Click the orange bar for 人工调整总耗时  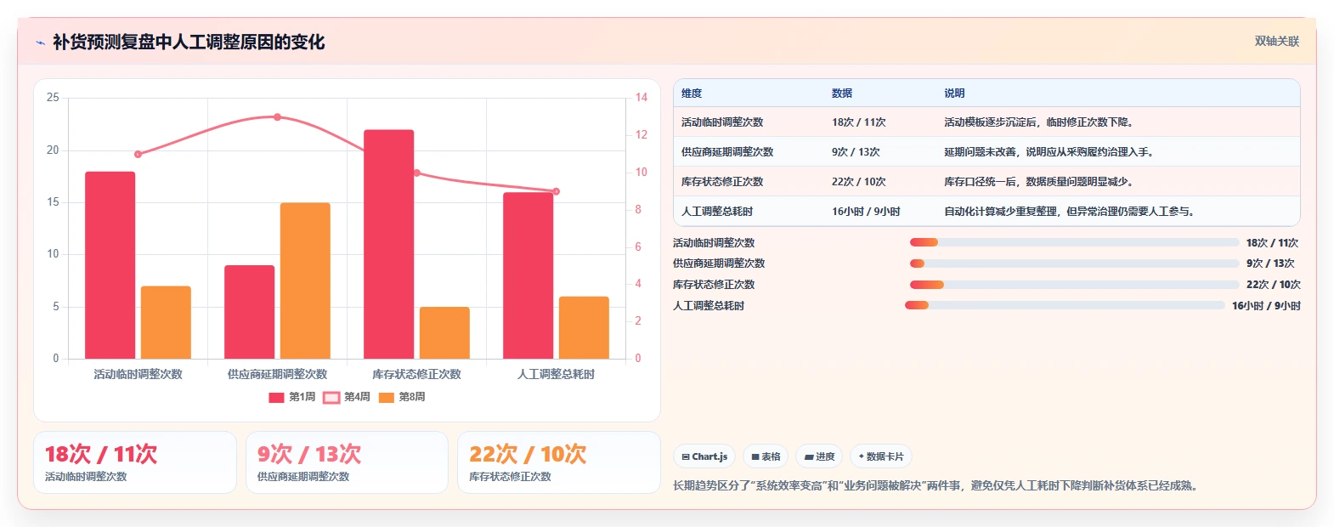[x=584, y=327]
